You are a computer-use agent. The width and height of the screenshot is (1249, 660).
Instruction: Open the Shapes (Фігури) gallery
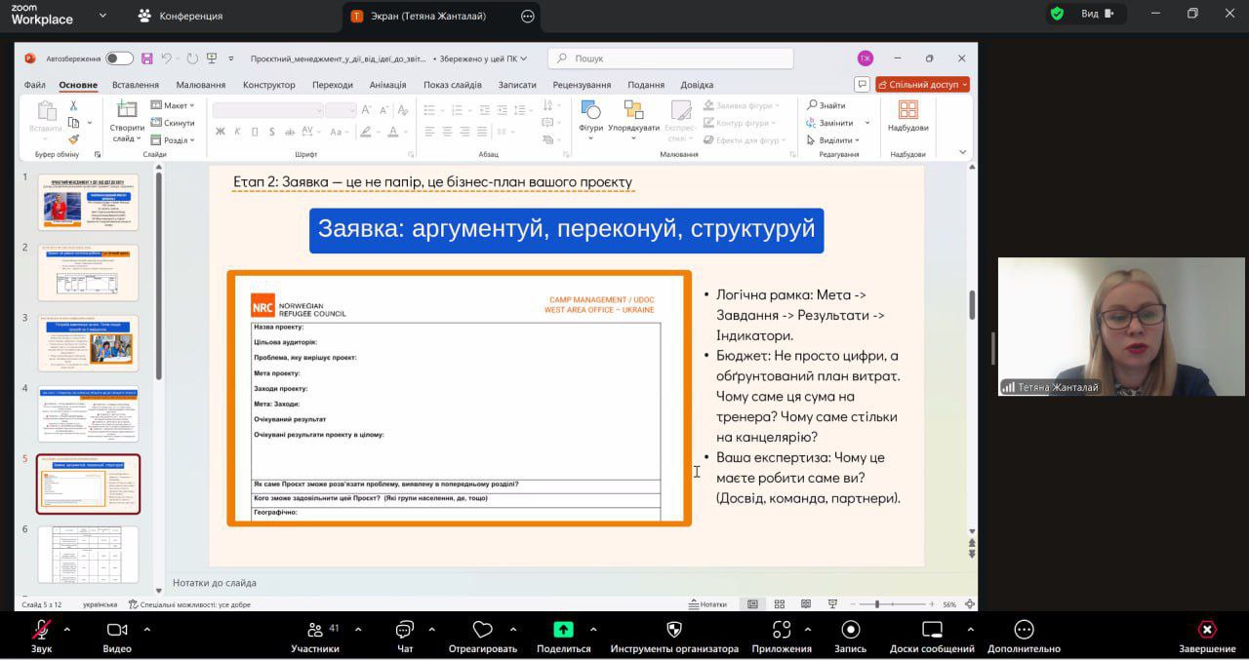click(x=590, y=110)
